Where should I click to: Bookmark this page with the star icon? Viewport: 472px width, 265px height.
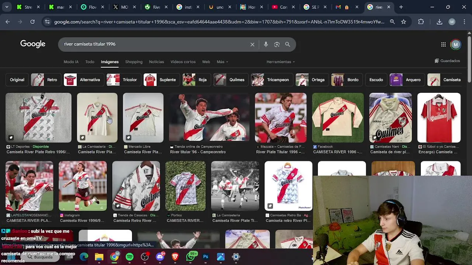pos(403,22)
